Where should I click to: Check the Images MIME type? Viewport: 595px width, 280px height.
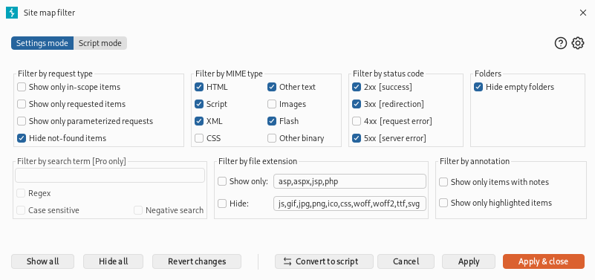(x=272, y=104)
